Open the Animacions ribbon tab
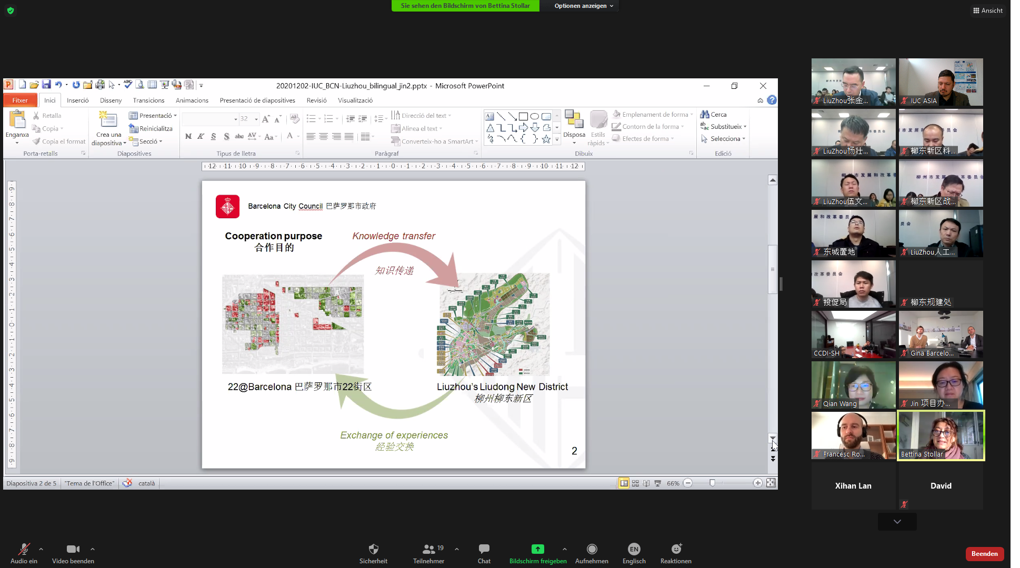The height and width of the screenshot is (568, 1020). (192, 100)
